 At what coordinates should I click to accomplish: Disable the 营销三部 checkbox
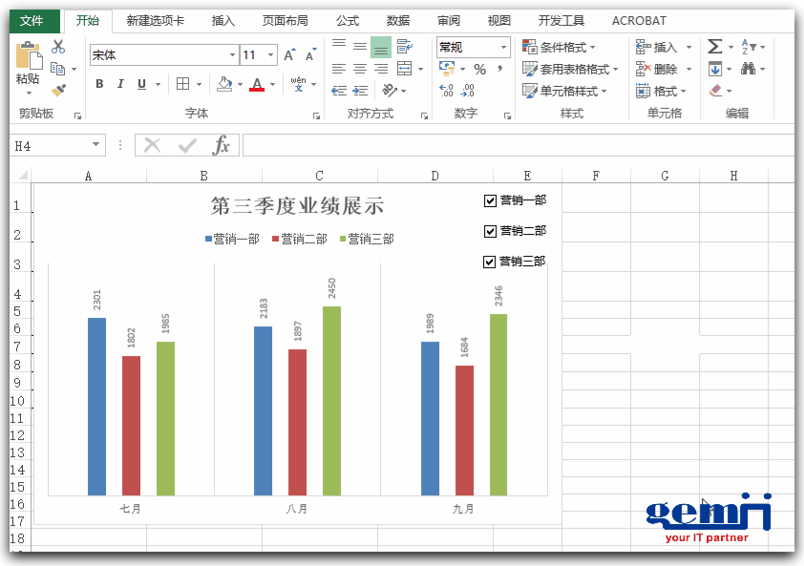pyautogui.click(x=491, y=262)
